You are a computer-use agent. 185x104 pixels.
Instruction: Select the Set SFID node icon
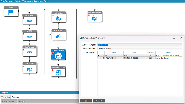pyautogui.click(x=29, y=37)
